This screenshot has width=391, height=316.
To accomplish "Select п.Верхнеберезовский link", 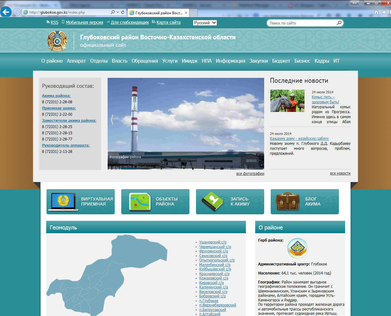I will coord(218,305).
